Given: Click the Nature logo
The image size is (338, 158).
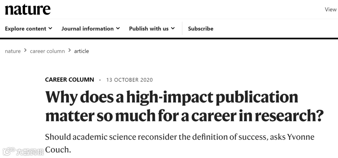Looking at the screenshot, I should click(x=28, y=9).
